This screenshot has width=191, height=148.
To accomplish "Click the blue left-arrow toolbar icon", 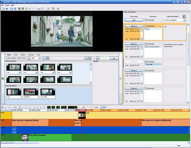I will (x=38, y=9).
